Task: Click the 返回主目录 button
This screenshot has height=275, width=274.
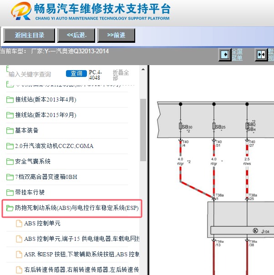Action: click(29, 36)
